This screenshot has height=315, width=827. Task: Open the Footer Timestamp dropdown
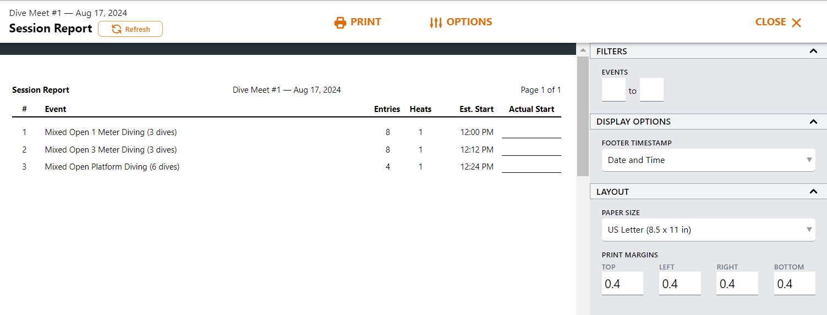pyautogui.click(x=708, y=160)
